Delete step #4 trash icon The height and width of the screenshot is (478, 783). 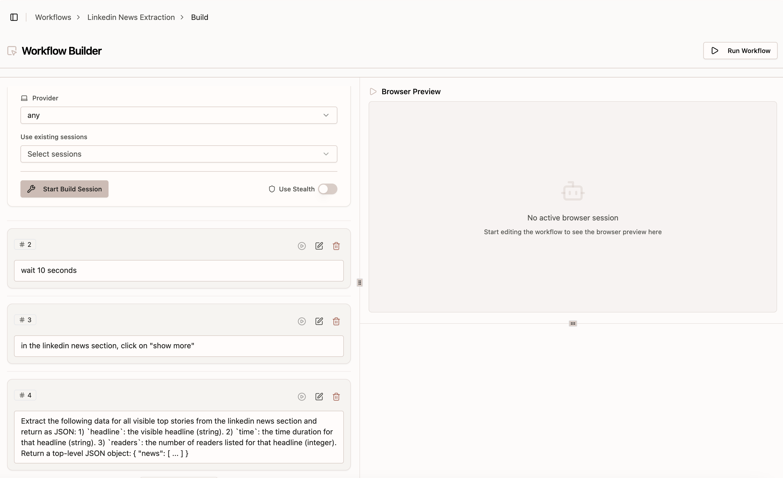click(336, 397)
